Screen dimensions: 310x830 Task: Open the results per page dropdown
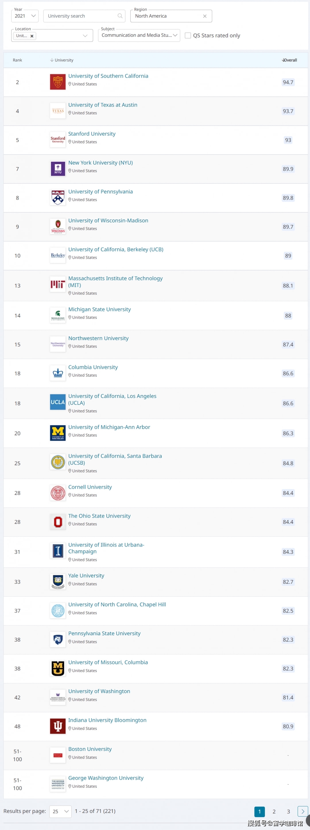(x=61, y=811)
